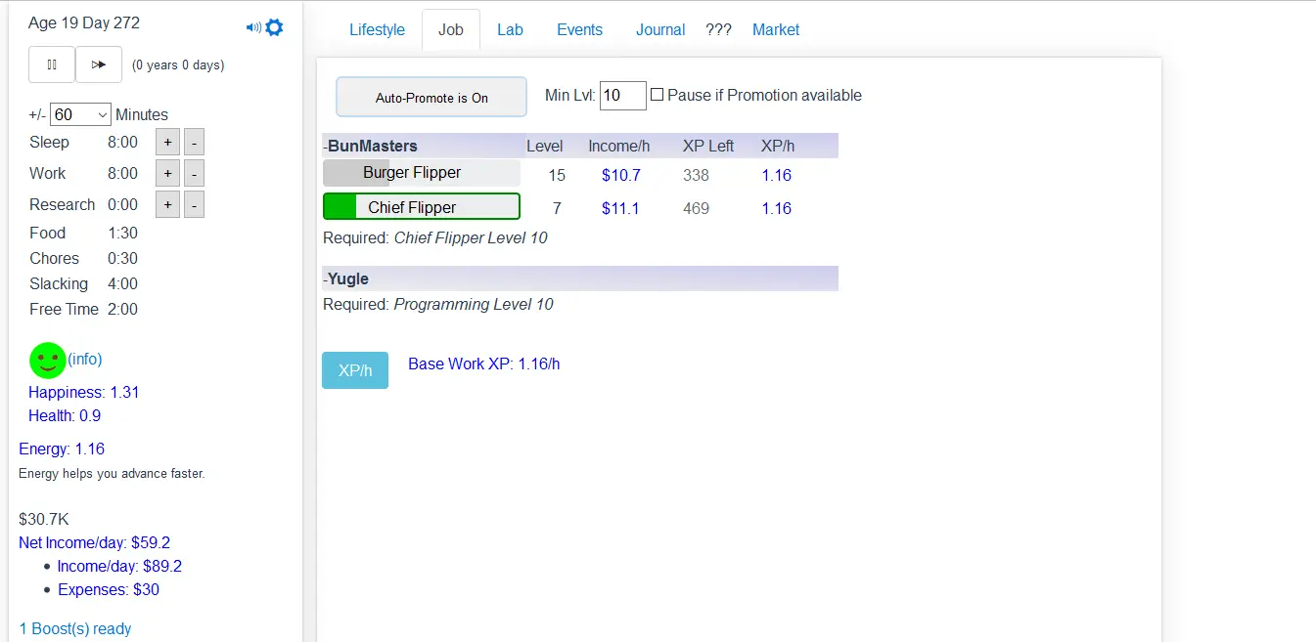Decrease Work time with minus button
This screenshot has height=642, width=1316.
click(x=194, y=174)
